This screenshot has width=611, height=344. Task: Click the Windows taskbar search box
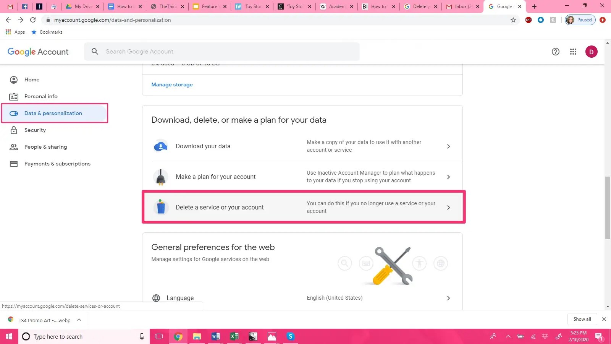click(x=84, y=336)
